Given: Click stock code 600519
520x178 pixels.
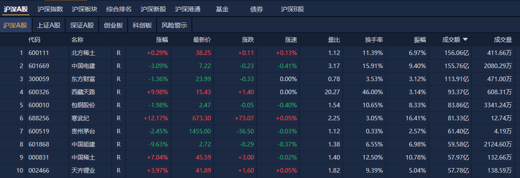Looking at the screenshot, I should (39, 132).
